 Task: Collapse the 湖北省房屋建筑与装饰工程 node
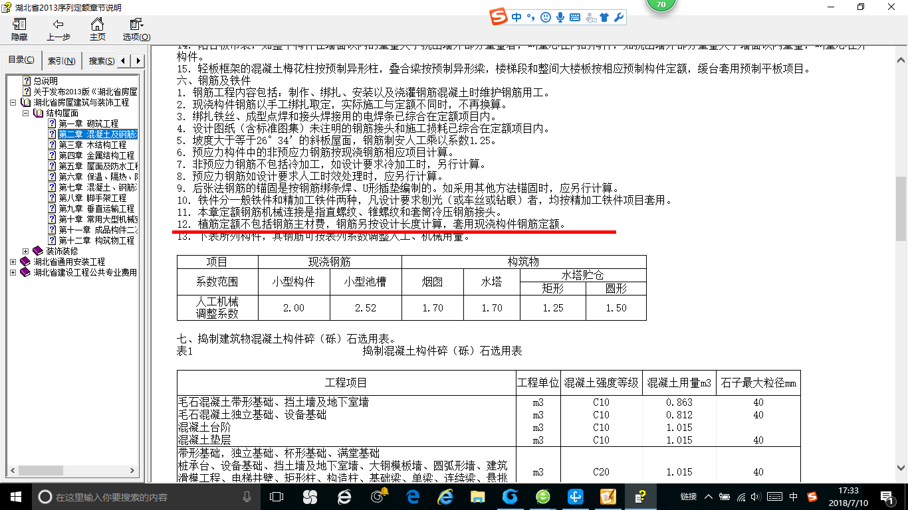13,103
